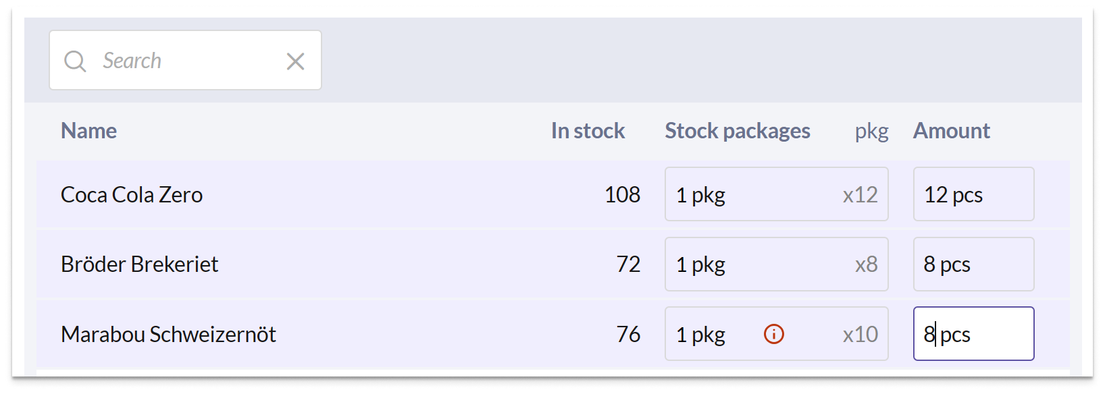
Task: Edit Marabou Schweizernöt stock packages field
Action: pyautogui.click(x=777, y=334)
